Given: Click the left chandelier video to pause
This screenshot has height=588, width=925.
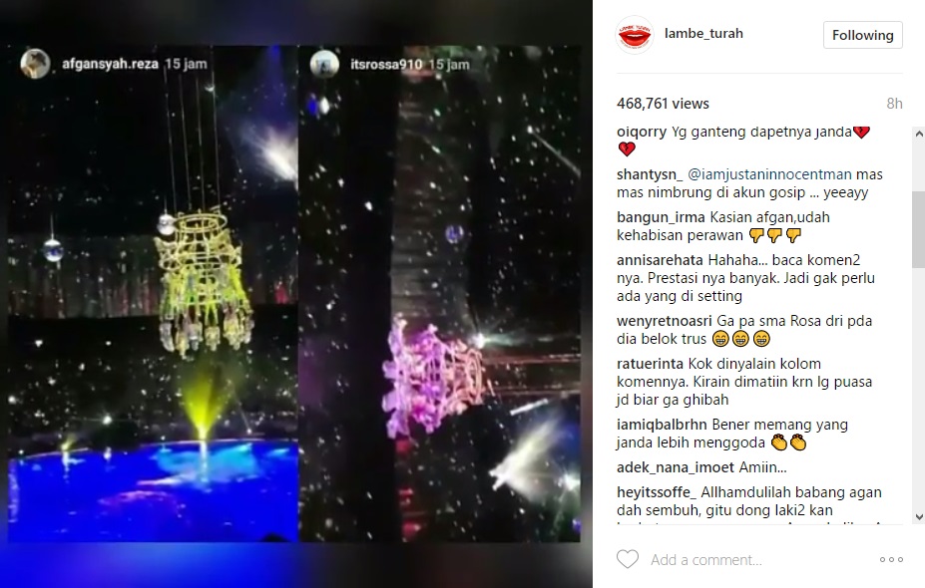Looking at the screenshot, I should point(153,295).
